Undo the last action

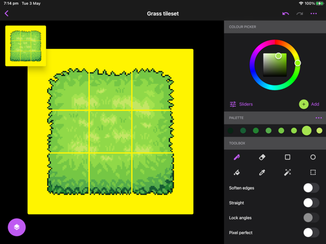tap(285, 14)
